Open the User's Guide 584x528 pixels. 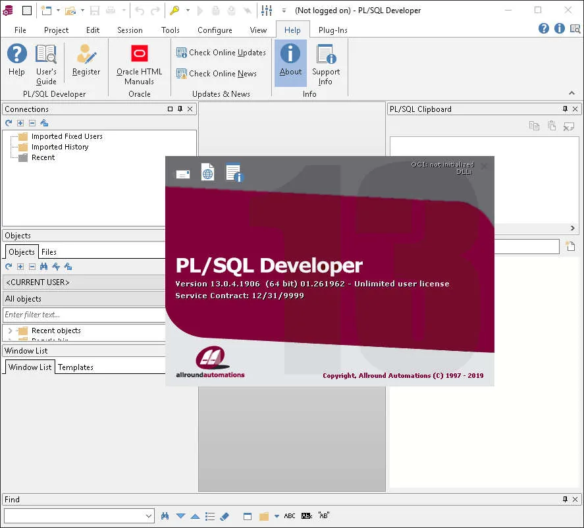click(x=46, y=65)
